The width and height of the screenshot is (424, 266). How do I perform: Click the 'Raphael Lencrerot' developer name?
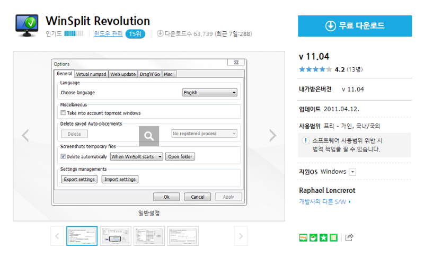(327, 190)
